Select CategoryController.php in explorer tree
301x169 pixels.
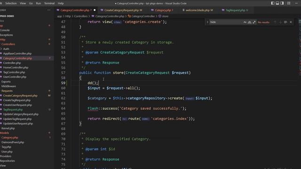tap(17, 58)
